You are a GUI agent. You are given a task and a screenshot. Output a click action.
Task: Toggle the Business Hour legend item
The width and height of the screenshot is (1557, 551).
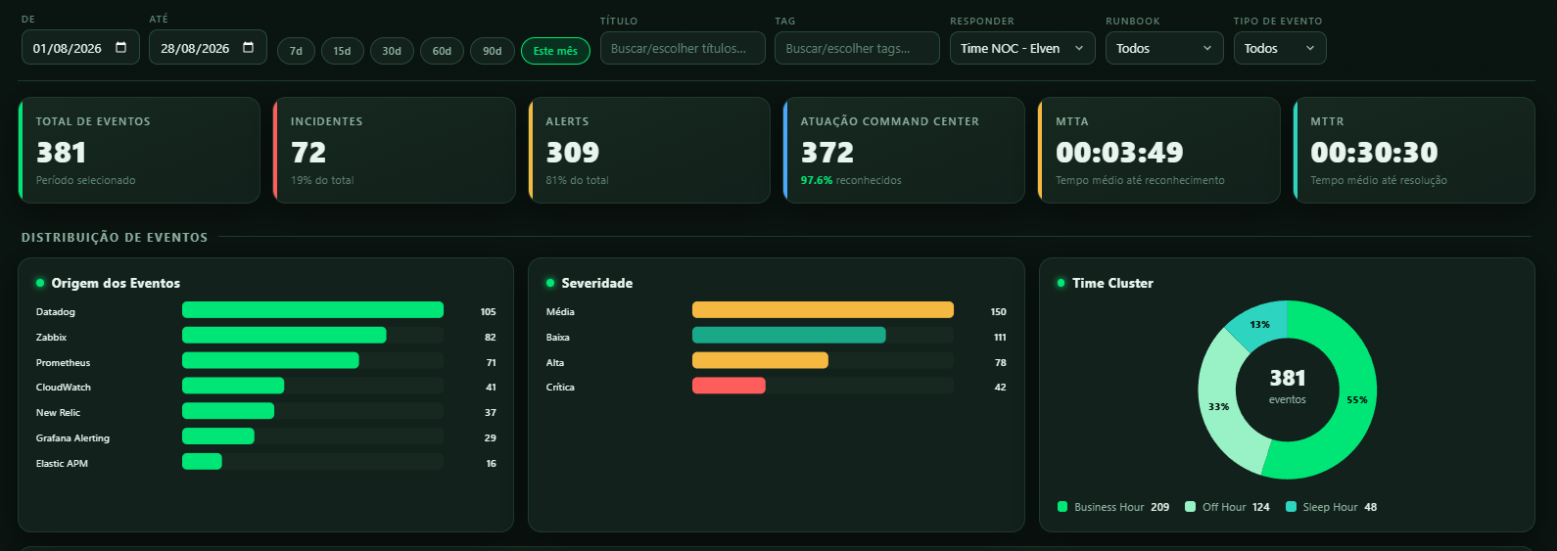1113,507
